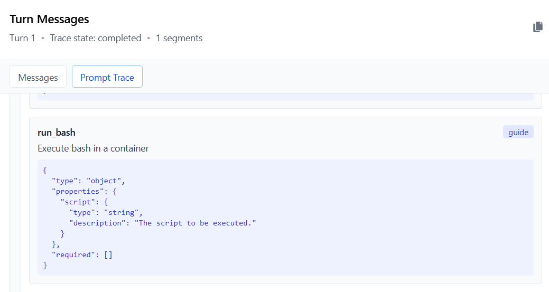Click the "type": "string" line
The image size is (549, 292).
[106, 213]
